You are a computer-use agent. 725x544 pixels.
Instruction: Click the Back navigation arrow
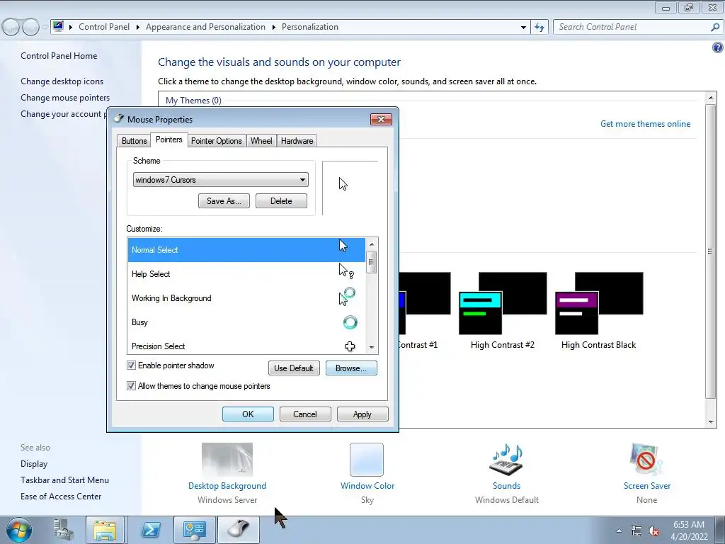[11, 28]
